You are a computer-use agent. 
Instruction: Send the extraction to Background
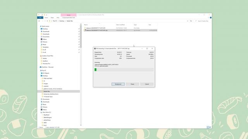click(118, 84)
